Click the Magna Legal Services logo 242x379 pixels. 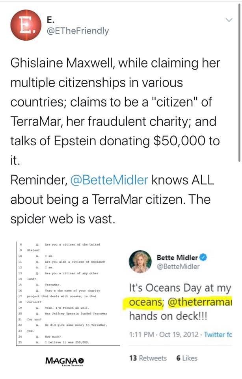[65, 361]
